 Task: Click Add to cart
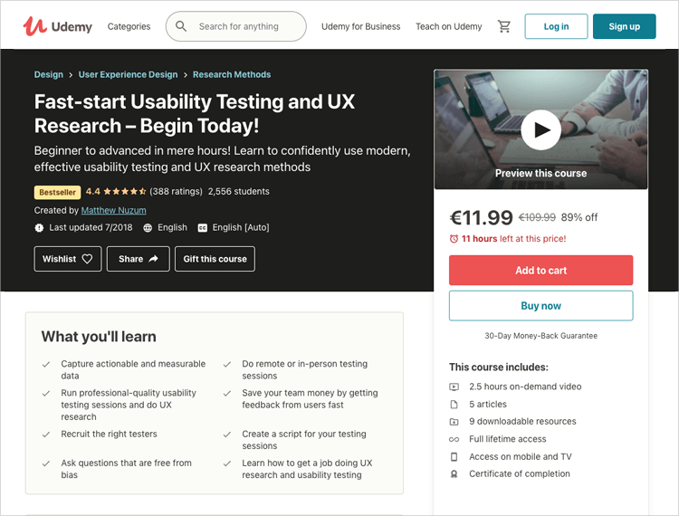pyautogui.click(x=540, y=270)
